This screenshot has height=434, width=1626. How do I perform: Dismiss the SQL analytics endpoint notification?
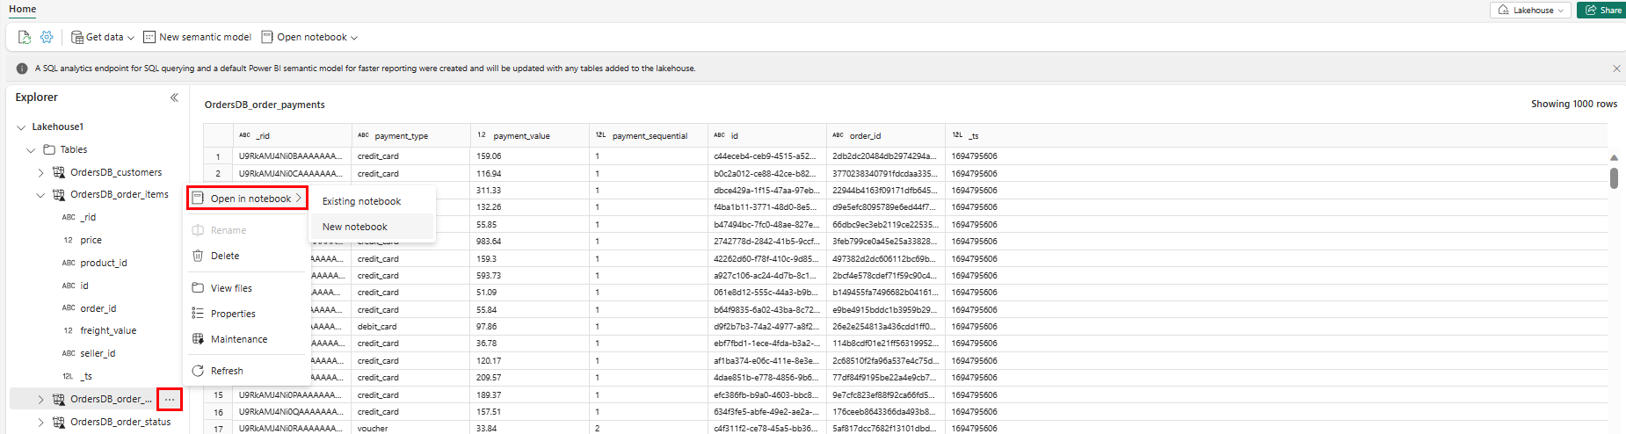point(1616,69)
